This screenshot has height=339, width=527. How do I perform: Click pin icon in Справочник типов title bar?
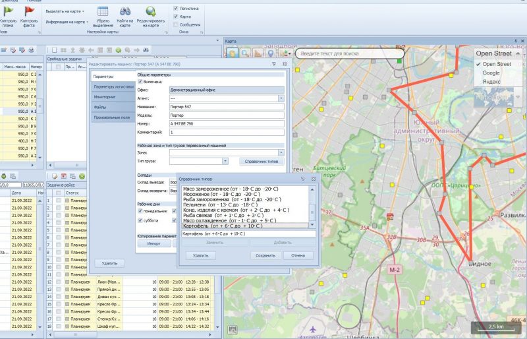tap(303, 179)
